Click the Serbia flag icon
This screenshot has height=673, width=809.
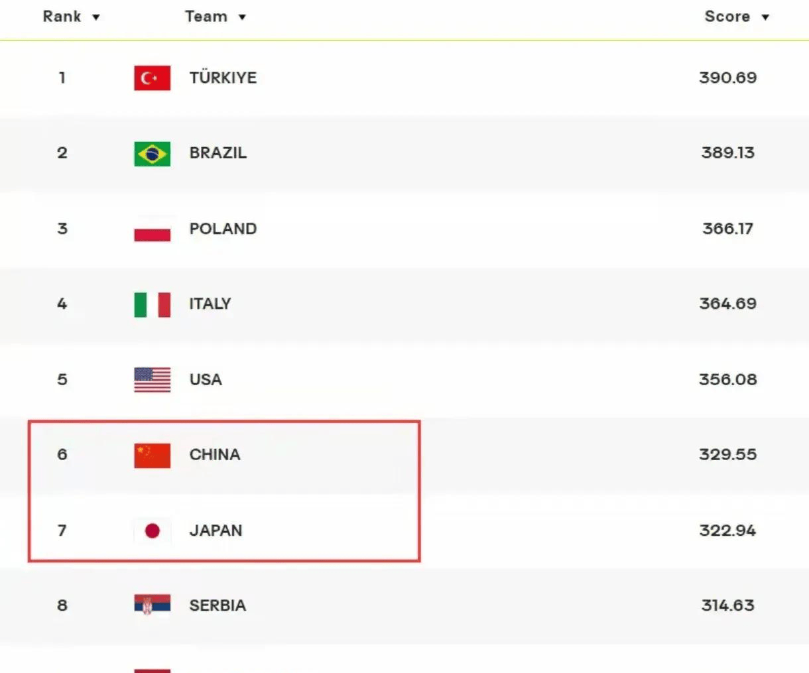point(152,606)
